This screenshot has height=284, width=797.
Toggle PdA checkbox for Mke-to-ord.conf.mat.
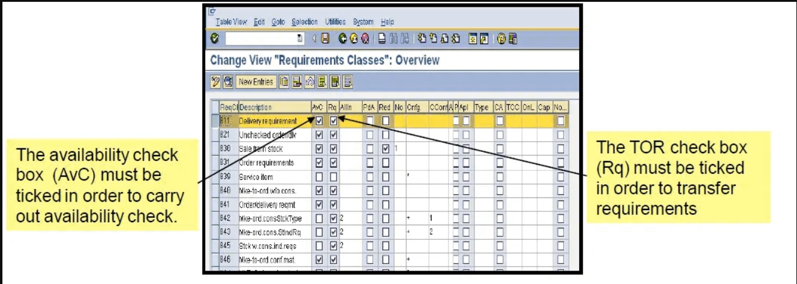click(370, 260)
